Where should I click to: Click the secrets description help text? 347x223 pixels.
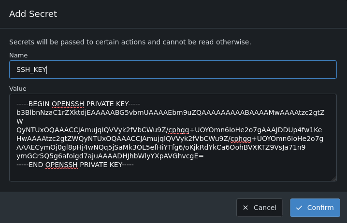130,42
